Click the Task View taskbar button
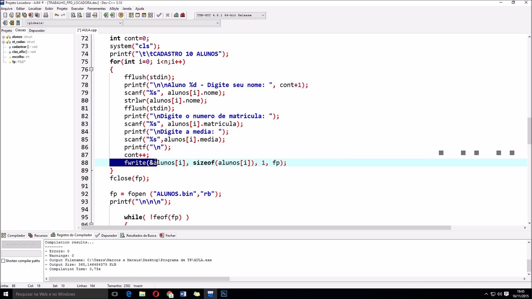 [x=115, y=294]
